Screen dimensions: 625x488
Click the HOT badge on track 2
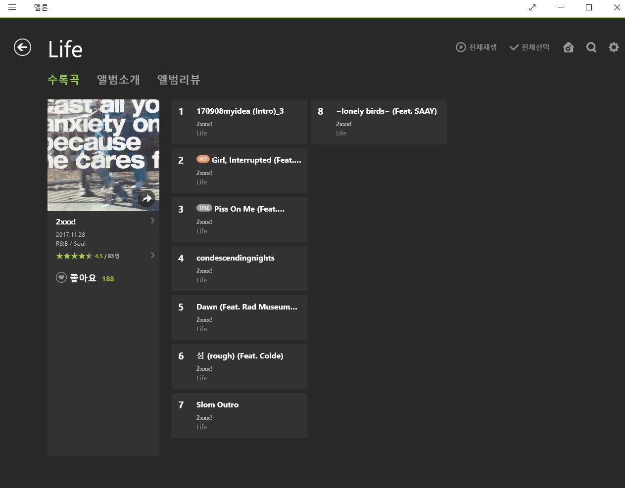pos(203,159)
